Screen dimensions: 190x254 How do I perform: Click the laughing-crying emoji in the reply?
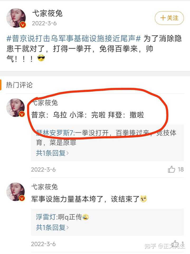pos(85,217)
